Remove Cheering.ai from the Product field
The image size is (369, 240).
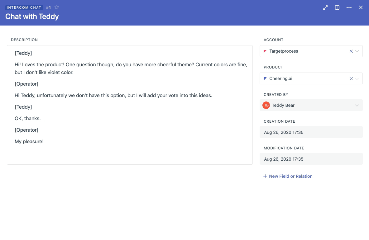[351, 78]
